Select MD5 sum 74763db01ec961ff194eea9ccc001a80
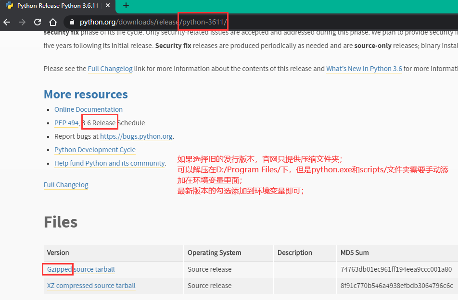The width and height of the screenshot is (458, 300). (396, 269)
